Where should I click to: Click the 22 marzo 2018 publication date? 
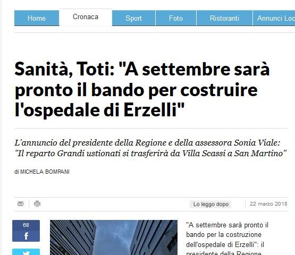click(268, 204)
